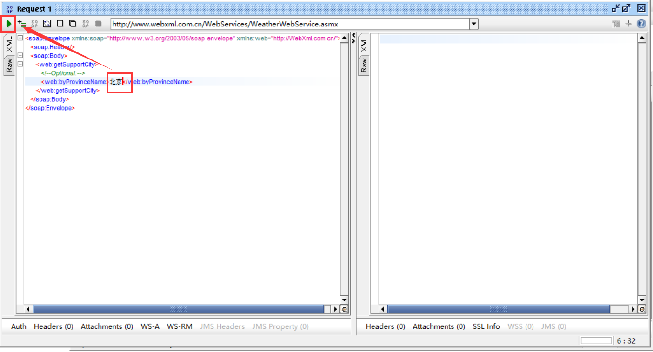This screenshot has height=352, width=653.
Task: Open the WS-RM tab
Action: (180, 326)
